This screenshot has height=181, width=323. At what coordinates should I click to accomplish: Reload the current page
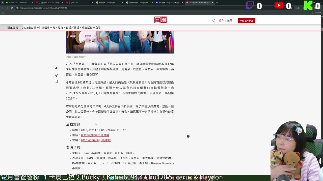[12, 8]
